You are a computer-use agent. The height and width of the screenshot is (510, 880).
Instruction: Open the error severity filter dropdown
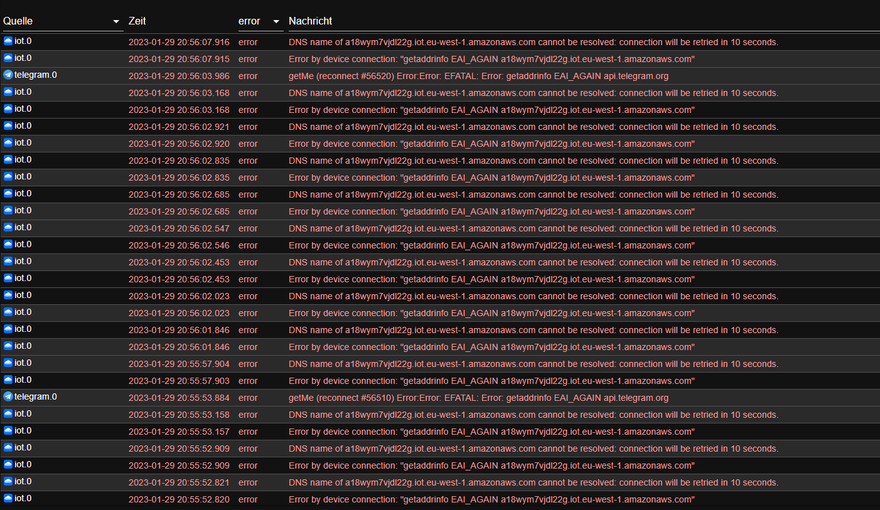(x=260, y=21)
